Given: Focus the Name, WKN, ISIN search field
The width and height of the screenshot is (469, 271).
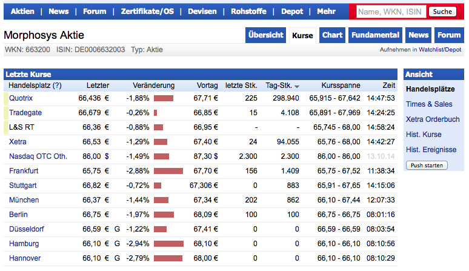Looking at the screenshot, I should point(391,12).
